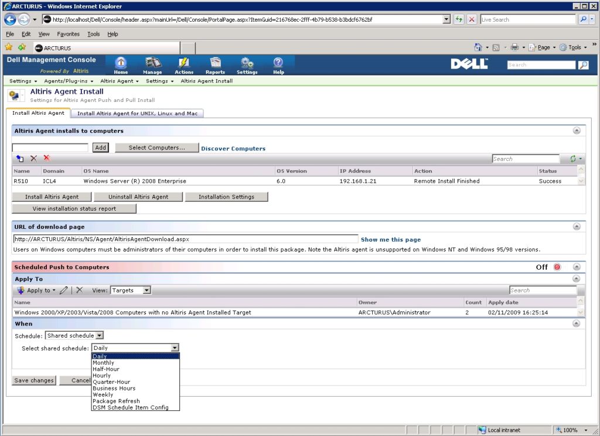Image resolution: width=600 pixels, height=436 pixels.
Task: Click the Settings gears icon
Action: [x=247, y=64]
